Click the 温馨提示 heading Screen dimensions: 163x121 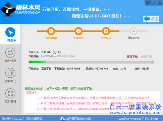pyautogui.click(x=32, y=93)
